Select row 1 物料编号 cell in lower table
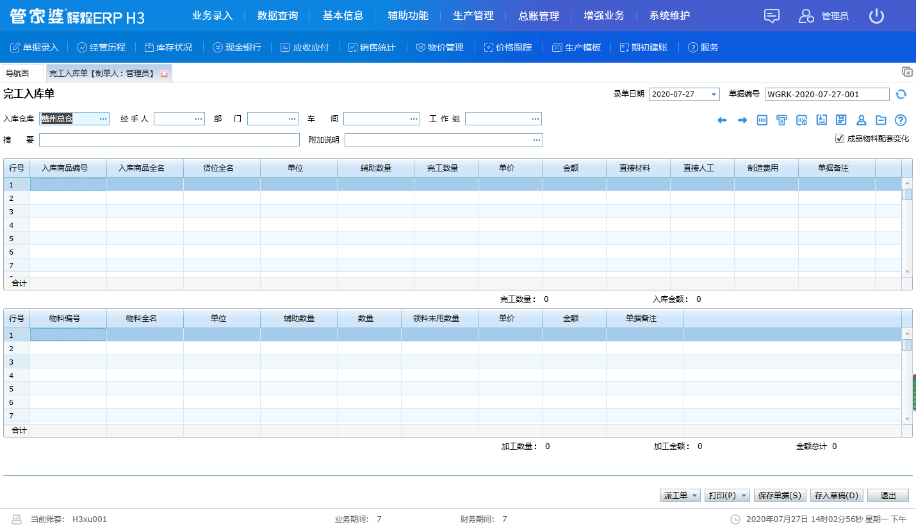The image size is (916, 529). (68, 335)
